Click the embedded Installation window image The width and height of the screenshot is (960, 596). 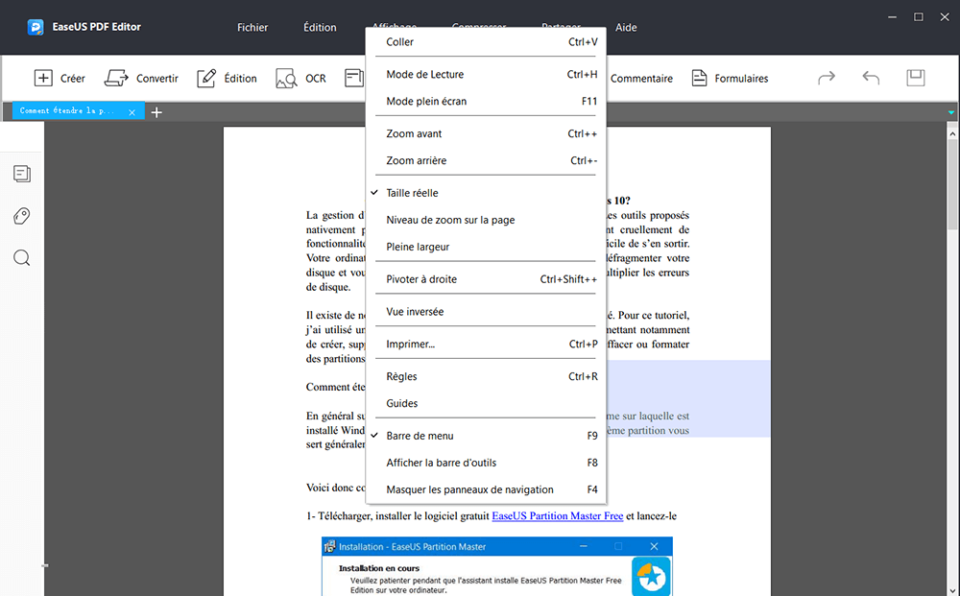click(496, 566)
